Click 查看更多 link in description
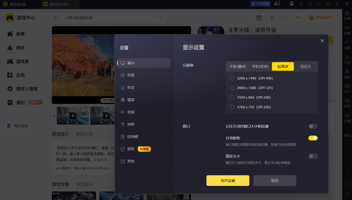This screenshot has width=352, height=200. (100, 160)
